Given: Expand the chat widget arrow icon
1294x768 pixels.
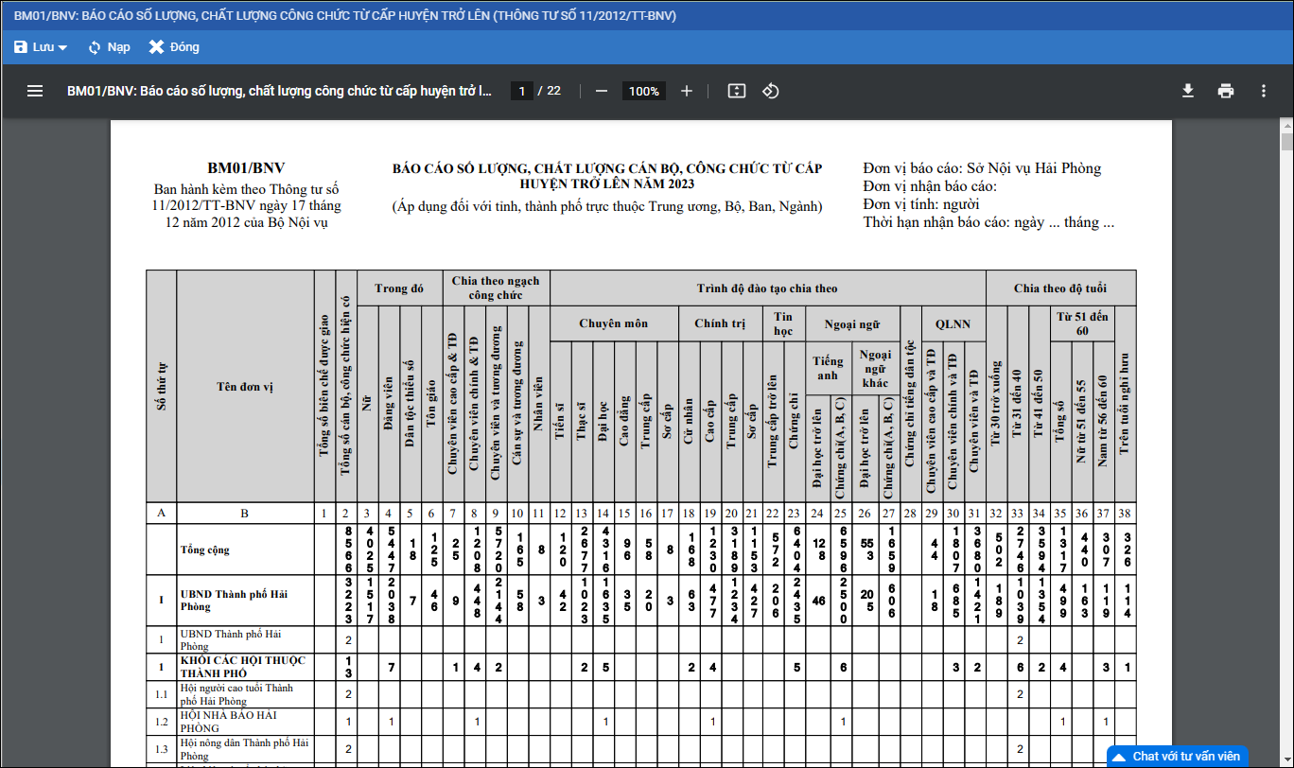Looking at the screenshot, I should [1118, 757].
